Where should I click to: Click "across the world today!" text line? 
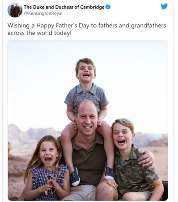pos(39,33)
